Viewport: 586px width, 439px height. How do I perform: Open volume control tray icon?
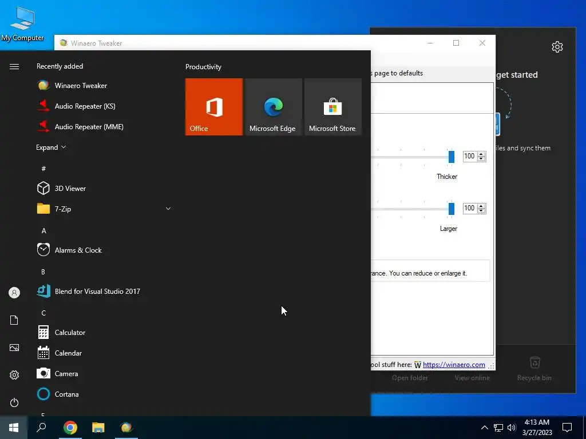pos(512,428)
